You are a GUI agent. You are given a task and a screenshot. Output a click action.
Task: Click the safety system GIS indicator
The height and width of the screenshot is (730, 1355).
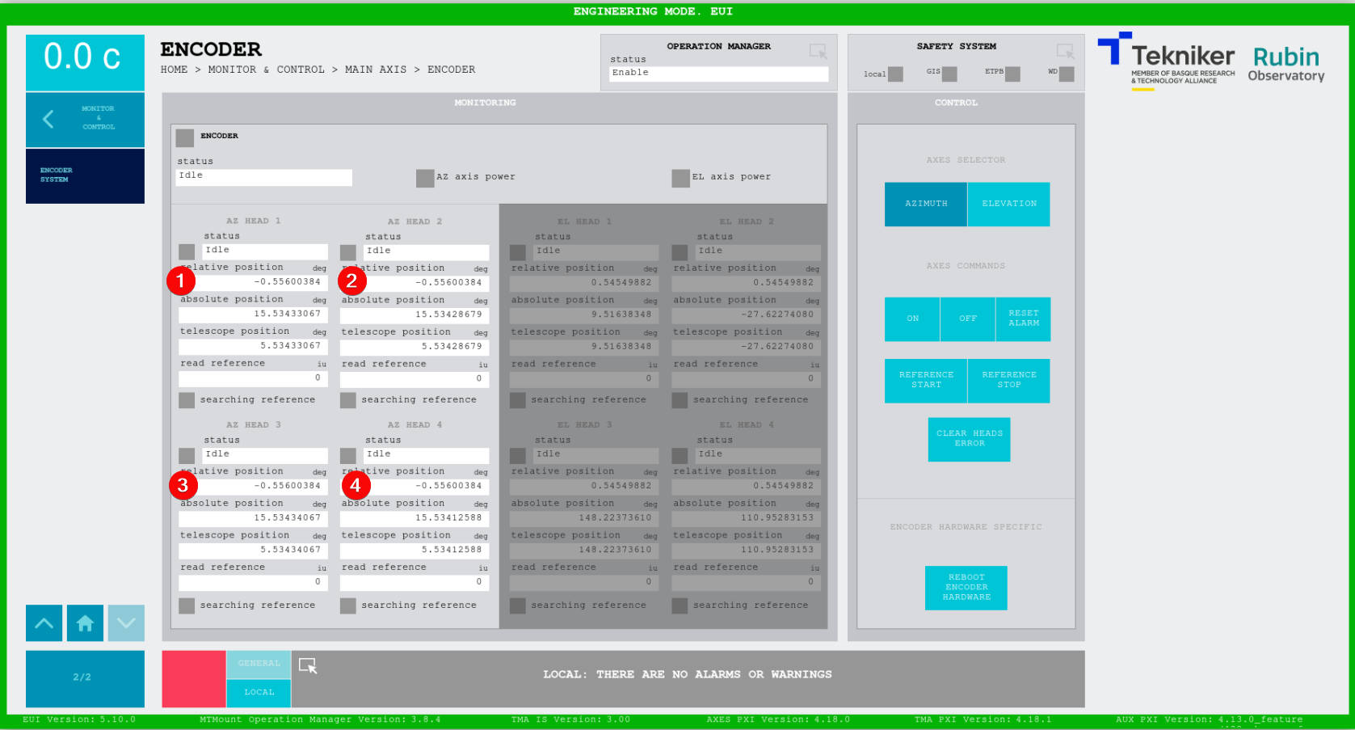coord(949,74)
